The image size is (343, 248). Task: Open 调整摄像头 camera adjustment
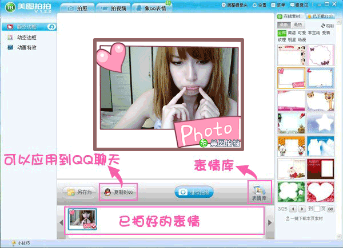pos(234,5)
